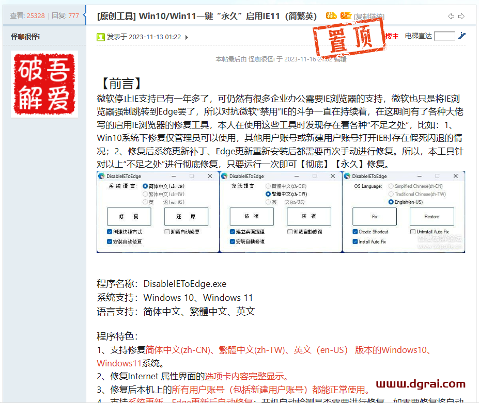
Task: Select Simplified Chinese(zh-CN) radio button
Action: (415, 186)
